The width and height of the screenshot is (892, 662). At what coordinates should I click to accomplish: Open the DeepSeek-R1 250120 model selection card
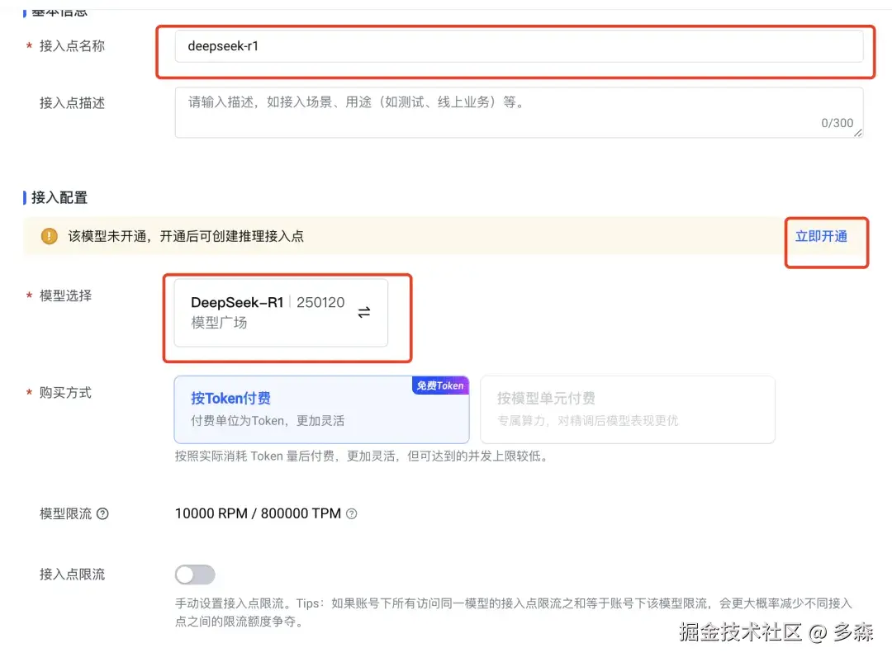(281, 312)
